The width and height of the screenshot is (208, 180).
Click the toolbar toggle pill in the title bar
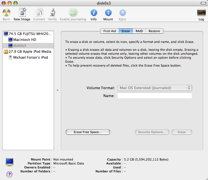[x=203, y=3]
